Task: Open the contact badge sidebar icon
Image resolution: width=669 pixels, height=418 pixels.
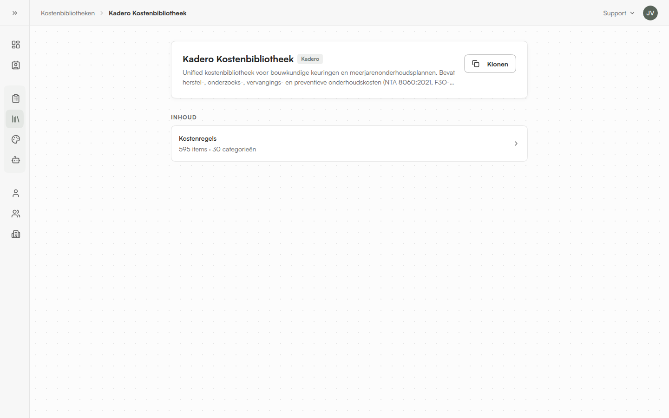Action: pos(16,65)
